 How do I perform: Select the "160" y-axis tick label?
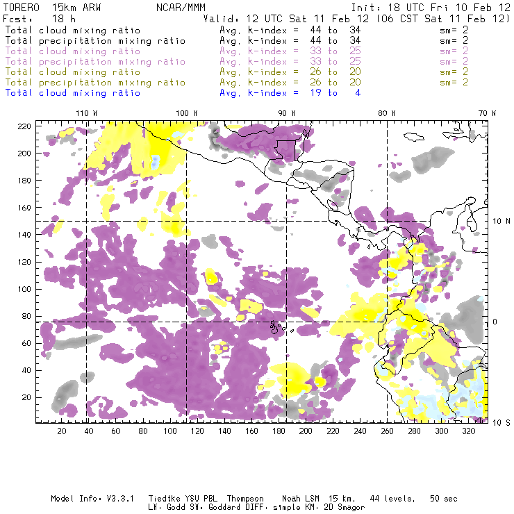24,208
